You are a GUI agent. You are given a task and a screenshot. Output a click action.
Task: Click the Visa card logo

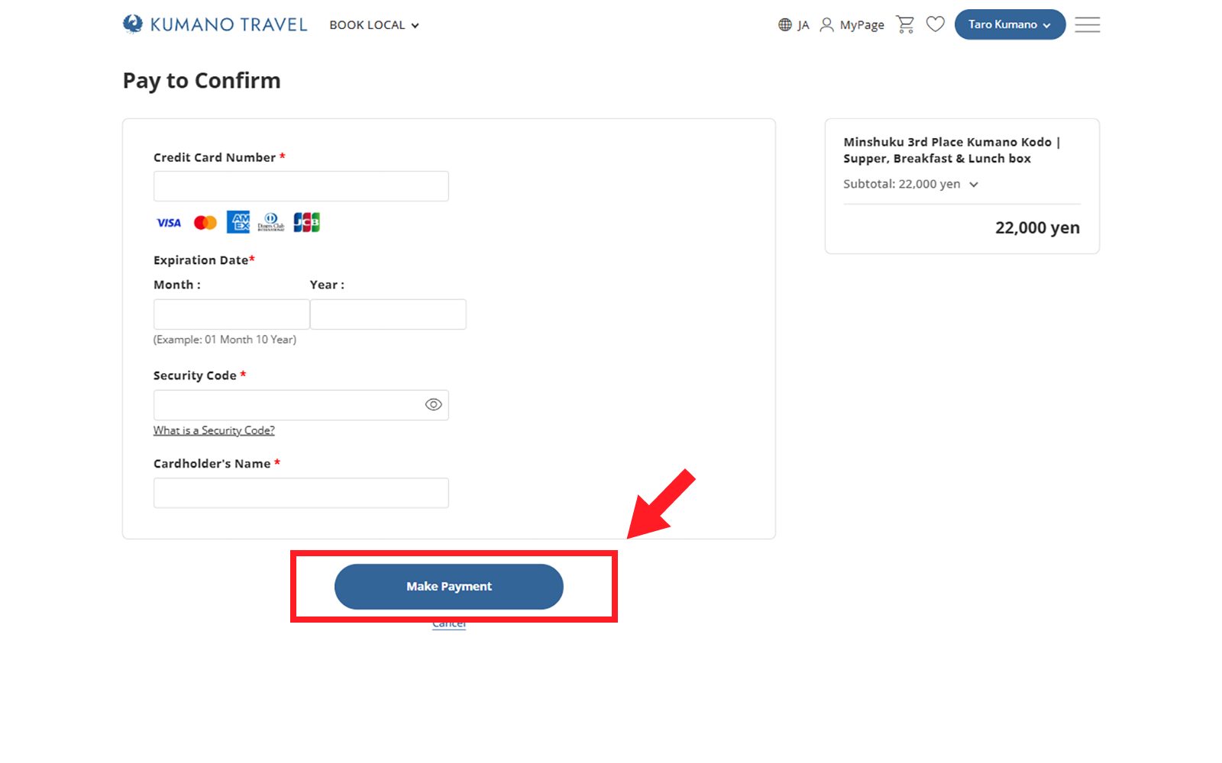169,223
